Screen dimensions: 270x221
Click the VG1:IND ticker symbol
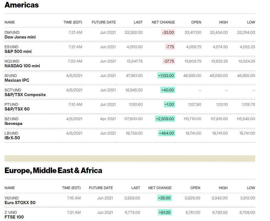coord(12,198)
